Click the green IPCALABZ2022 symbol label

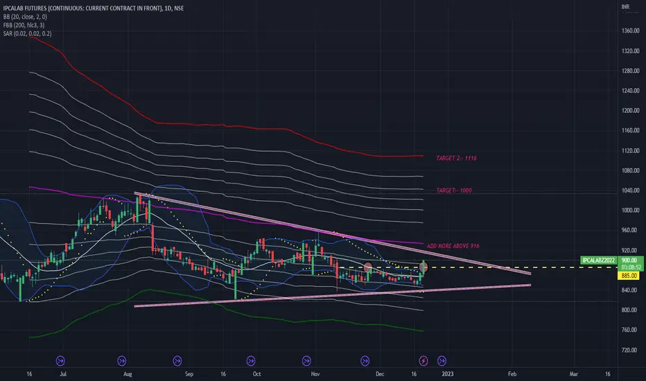point(599,260)
